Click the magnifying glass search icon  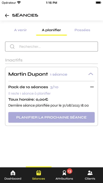click(12, 47)
